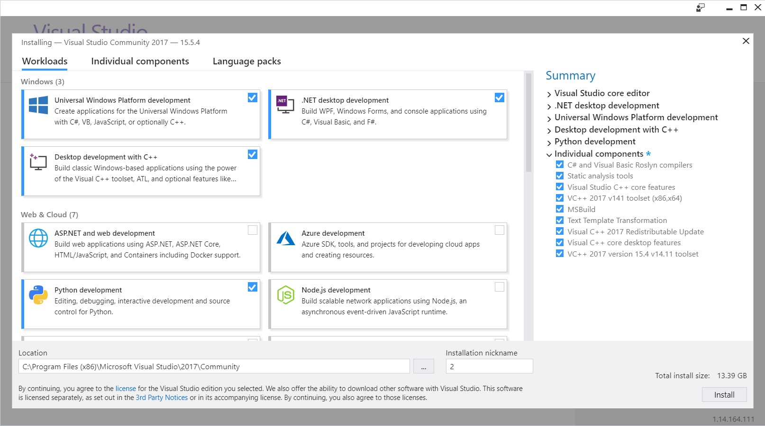The height and width of the screenshot is (426, 765).
Task: Collapse Individual components summary section
Action: (x=549, y=155)
